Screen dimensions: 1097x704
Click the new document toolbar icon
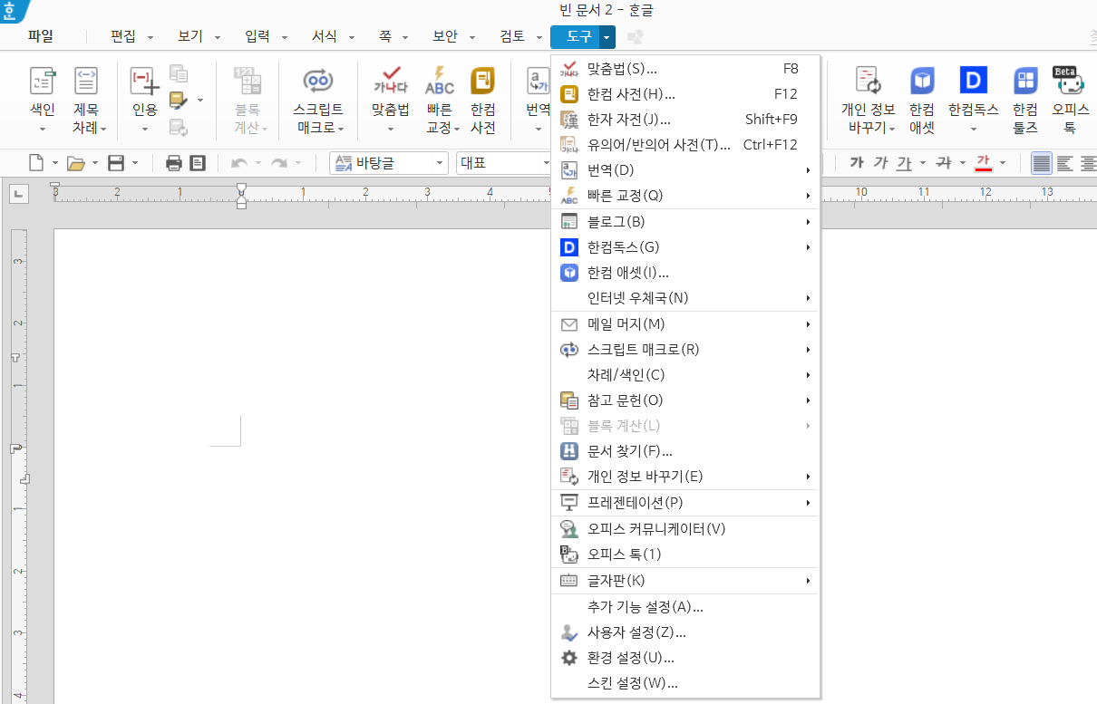coord(36,163)
